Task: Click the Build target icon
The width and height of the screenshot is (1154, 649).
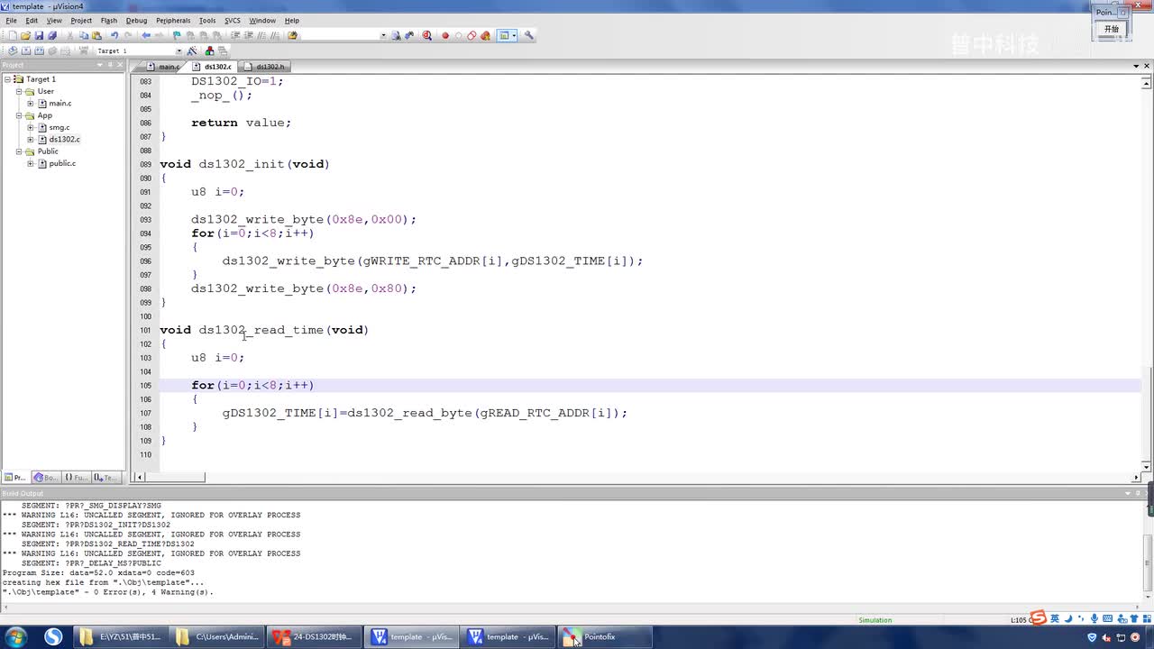Action: (x=26, y=50)
